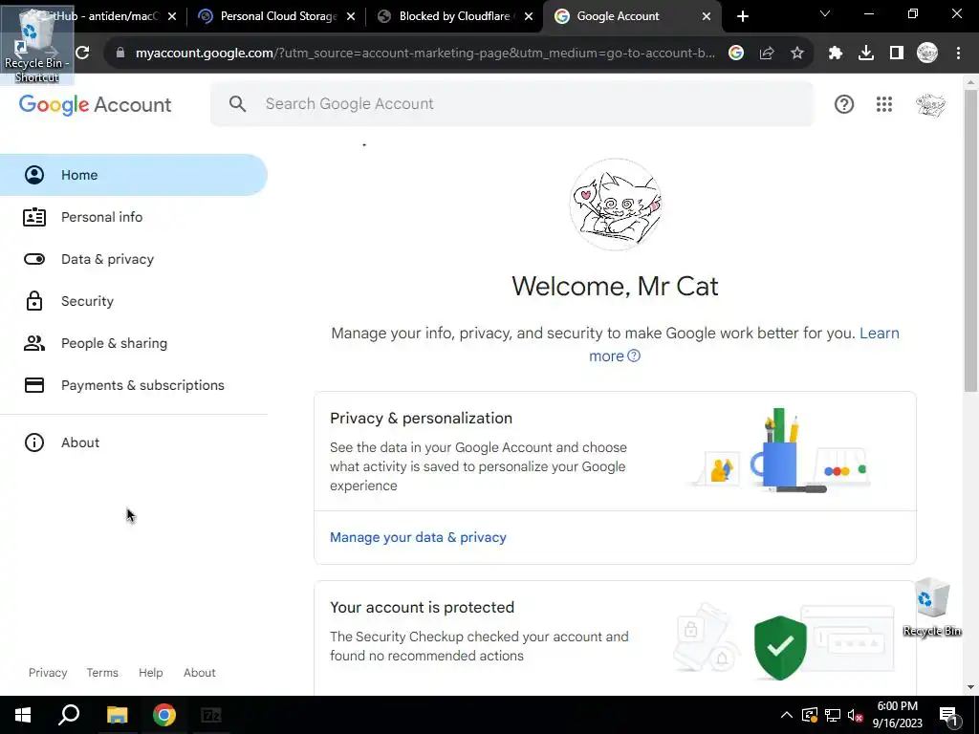Open 7-Zip from taskbar
The height and width of the screenshot is (734, 979).
[x=211, y=715]
